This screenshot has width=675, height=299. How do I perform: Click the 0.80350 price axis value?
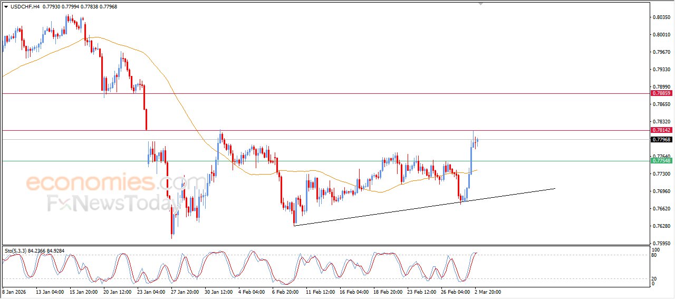click(x=661, y=17)
